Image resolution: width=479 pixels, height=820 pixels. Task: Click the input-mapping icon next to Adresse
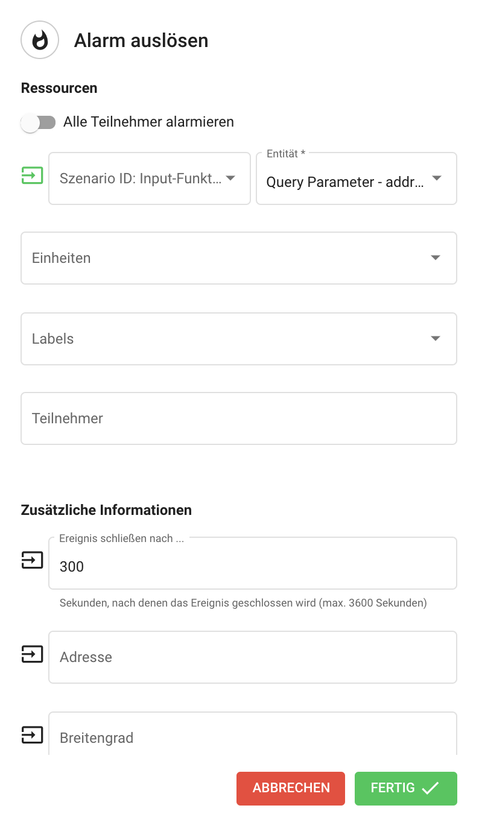32,654
